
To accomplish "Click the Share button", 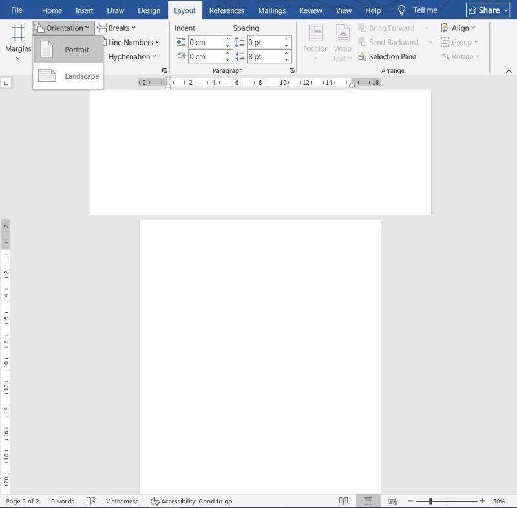I will point(488,10).
